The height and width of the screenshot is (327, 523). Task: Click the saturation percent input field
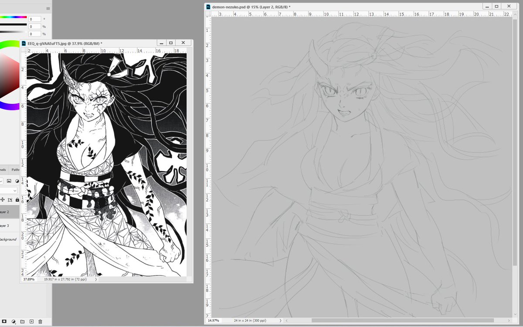pos(35,27)
